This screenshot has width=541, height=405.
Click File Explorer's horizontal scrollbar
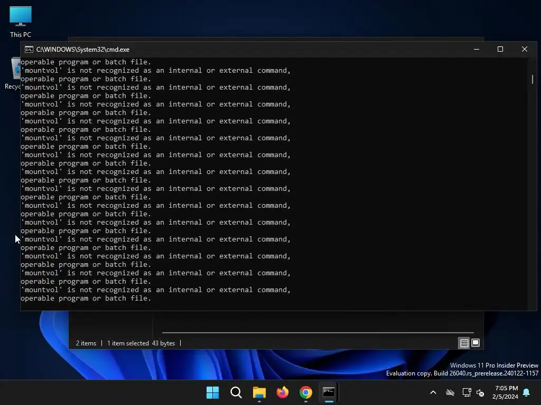[318, 333]
